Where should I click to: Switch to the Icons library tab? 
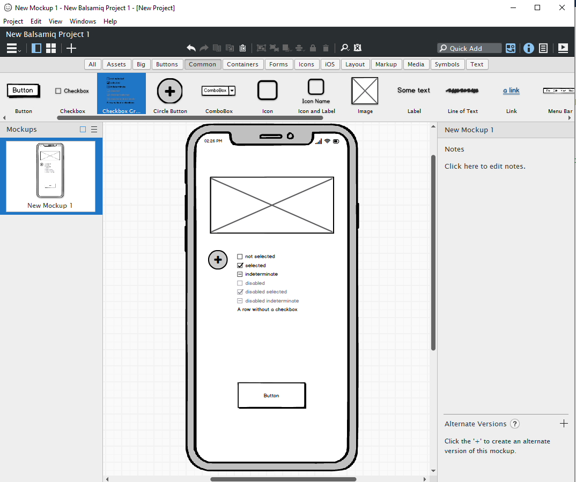(306, 64)
